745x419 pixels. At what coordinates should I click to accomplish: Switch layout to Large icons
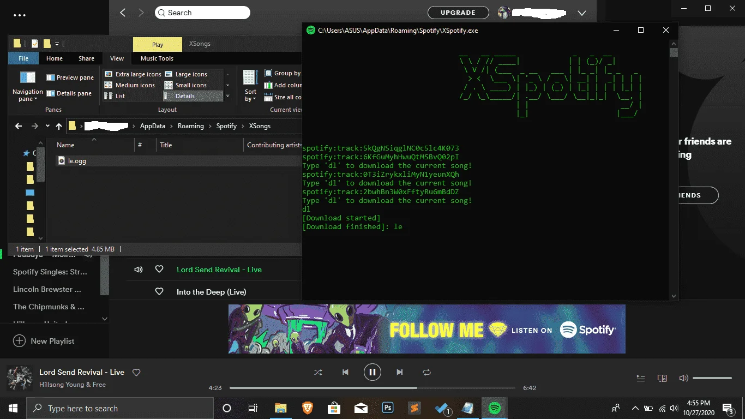[x=185, y=74]
